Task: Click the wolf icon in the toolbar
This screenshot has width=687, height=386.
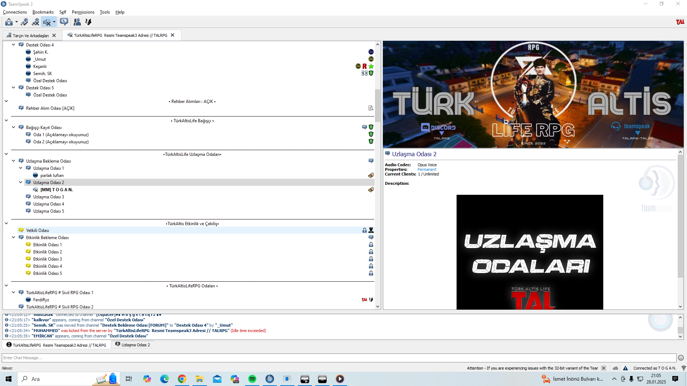Action: [x=88, y=22]
